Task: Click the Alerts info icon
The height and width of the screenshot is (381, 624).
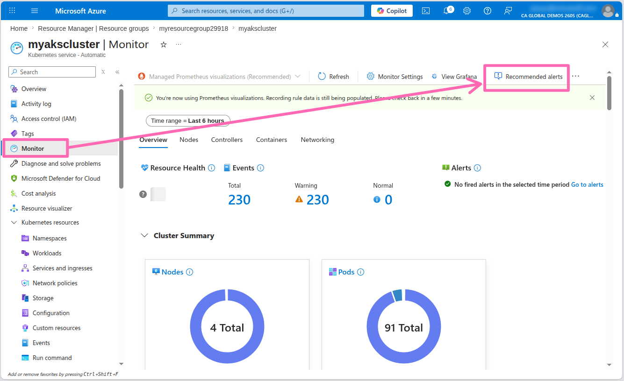Action: [x=477, y=168]
